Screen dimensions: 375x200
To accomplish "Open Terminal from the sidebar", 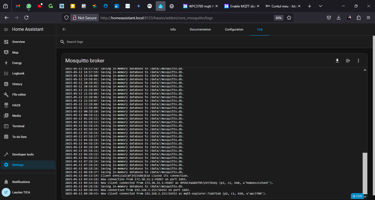I will [x=18, y=126].
